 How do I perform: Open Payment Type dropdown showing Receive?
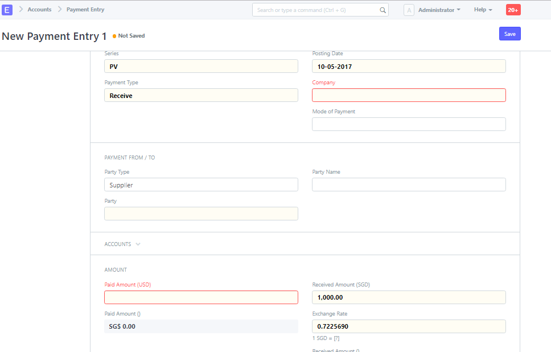point(201,95)
